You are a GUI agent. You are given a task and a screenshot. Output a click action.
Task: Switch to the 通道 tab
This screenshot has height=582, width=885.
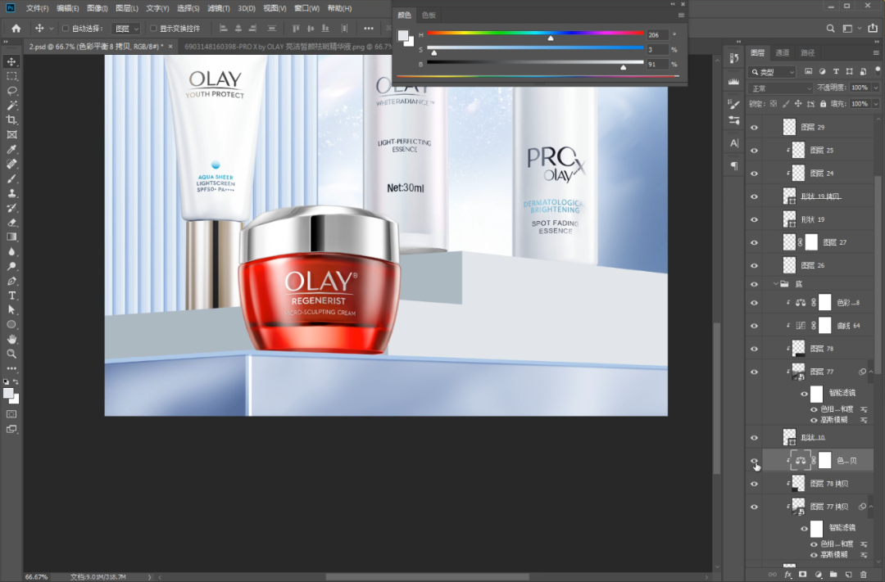[783, 53]
